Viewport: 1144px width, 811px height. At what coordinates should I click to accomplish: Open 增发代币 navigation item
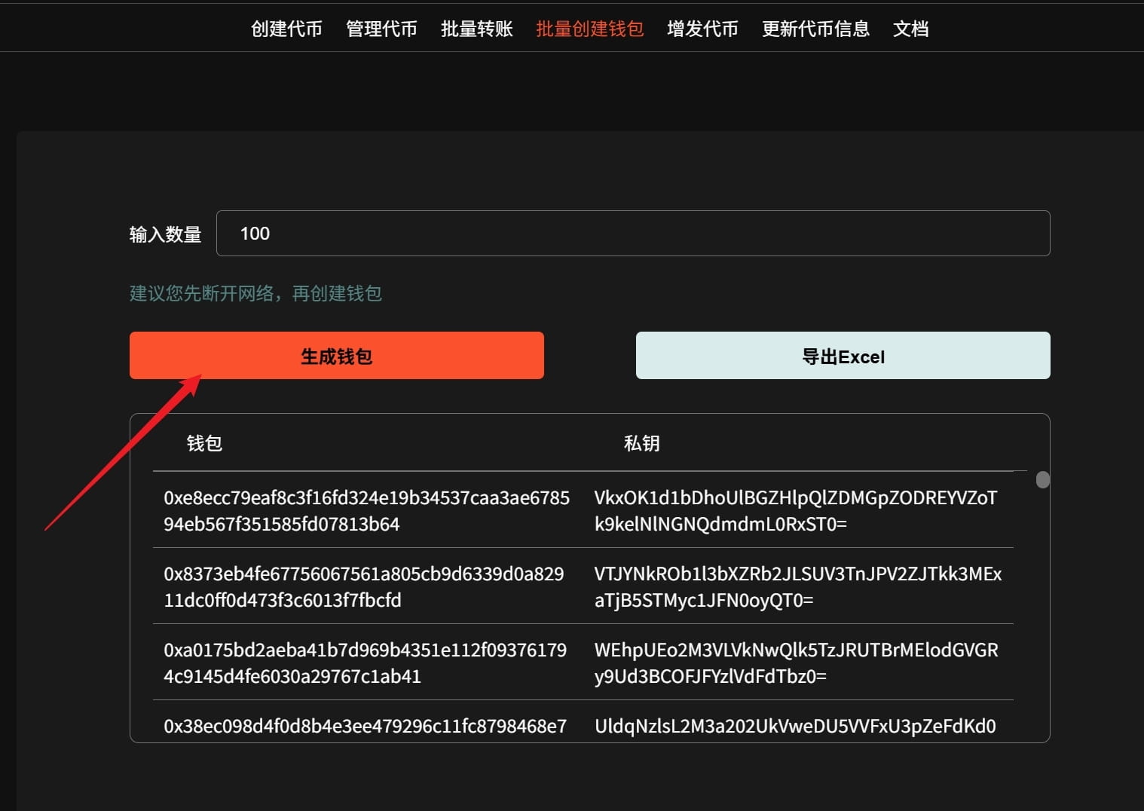click(x=702, y=29)
